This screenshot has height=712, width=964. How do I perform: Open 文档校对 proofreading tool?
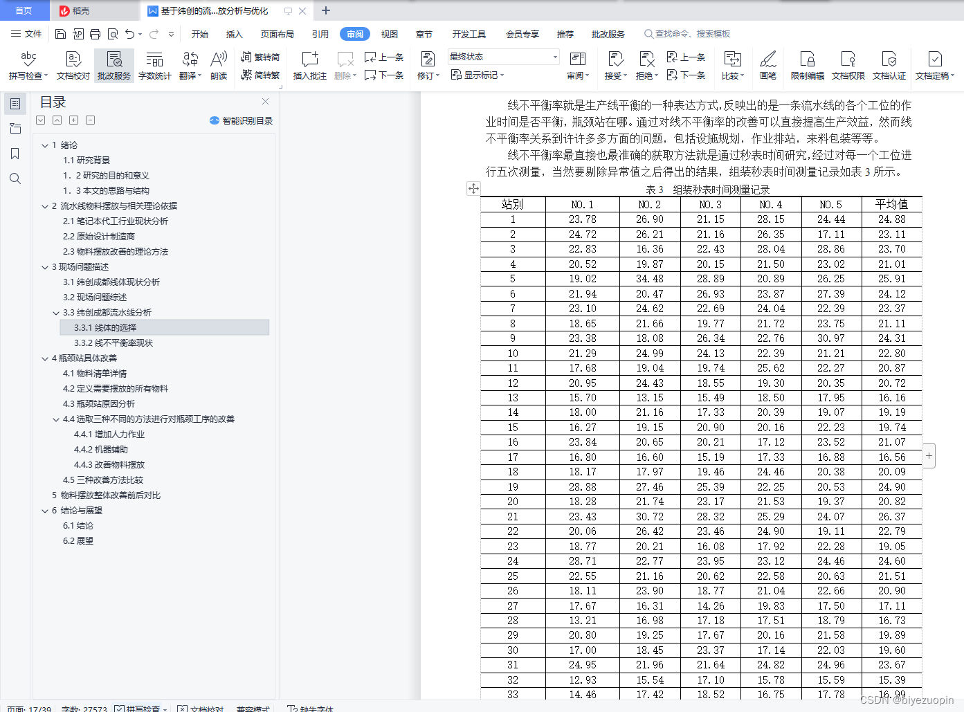[x=73, y=66]
